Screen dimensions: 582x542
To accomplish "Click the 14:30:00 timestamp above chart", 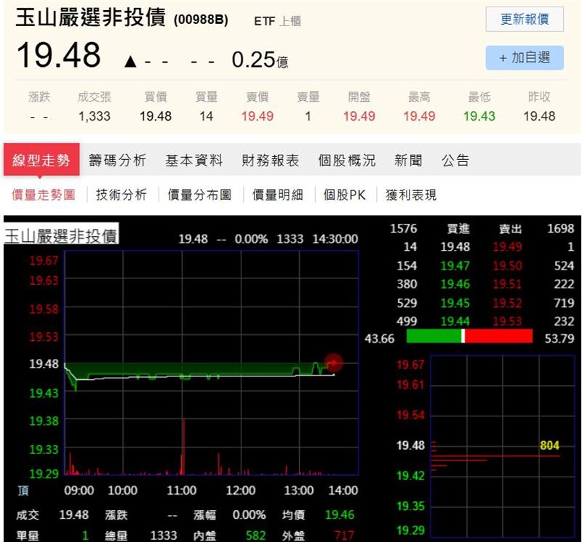I will (335, 239).
